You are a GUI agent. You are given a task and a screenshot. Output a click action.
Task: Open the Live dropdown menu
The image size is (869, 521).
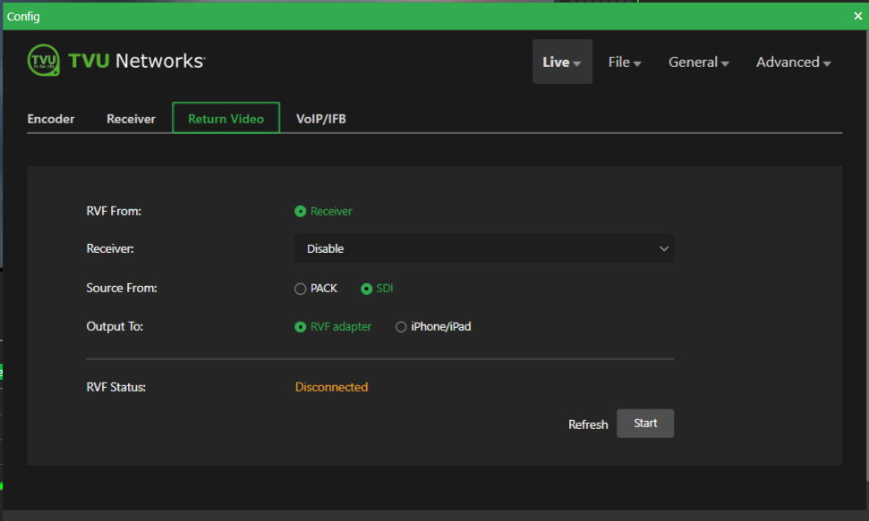[x=562, y=62]
